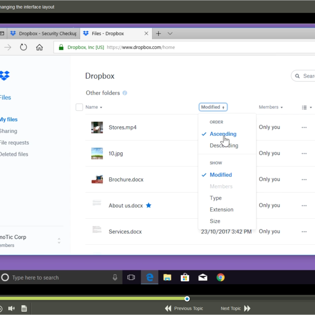315x315 pixels.
Task: Open the Name column sort dropdown
Action: [x=94, y=107]
